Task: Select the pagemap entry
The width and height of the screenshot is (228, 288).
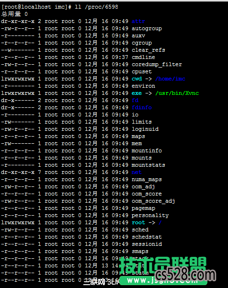Action: [x=143, y=208]
